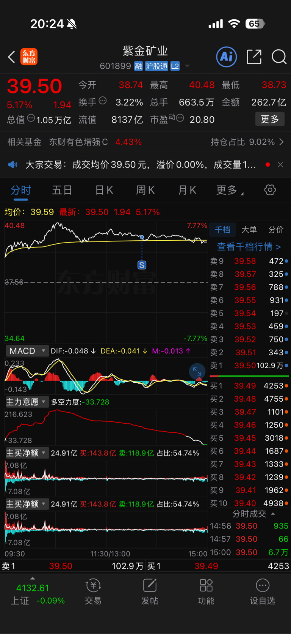
Task: Open 查看千档行情 link
Action: (249, 247)
